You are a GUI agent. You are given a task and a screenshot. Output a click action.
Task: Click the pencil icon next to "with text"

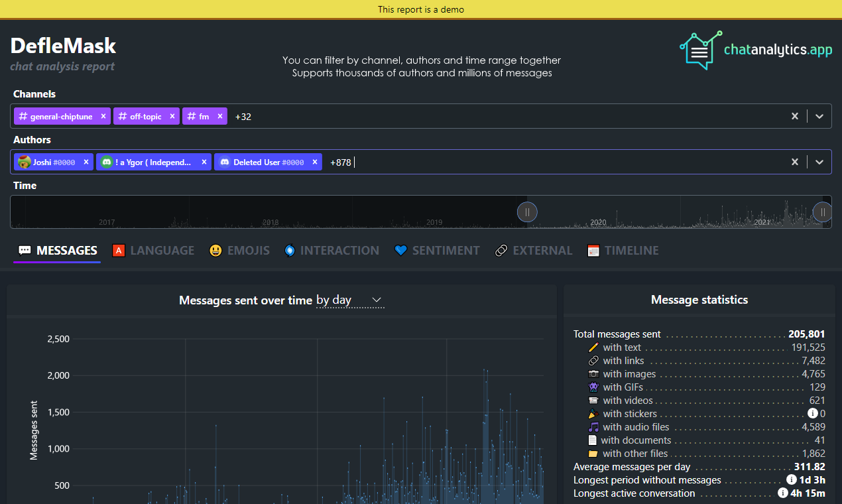tap(593, 347)
